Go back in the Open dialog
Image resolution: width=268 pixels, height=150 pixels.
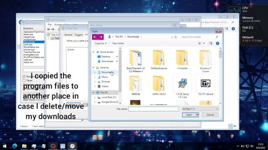point(95,37)
